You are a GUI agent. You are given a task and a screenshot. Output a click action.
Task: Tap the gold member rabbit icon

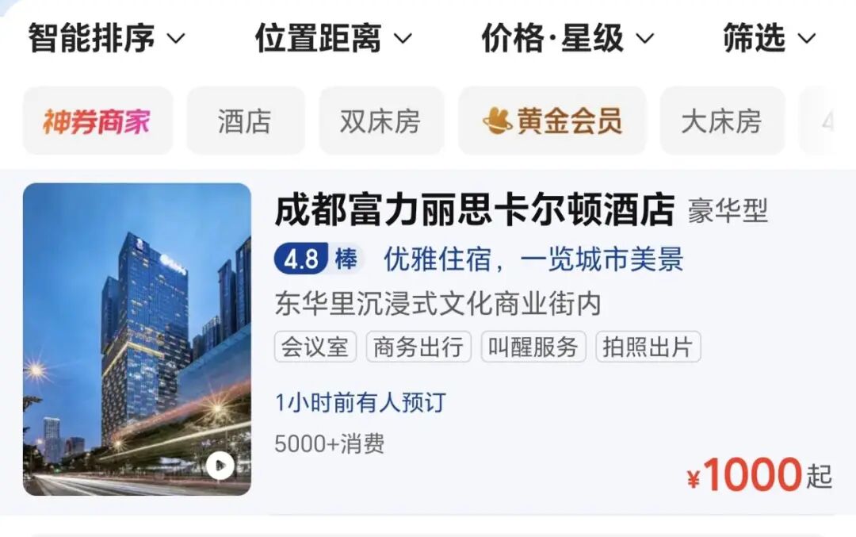(x=497, y=121)
